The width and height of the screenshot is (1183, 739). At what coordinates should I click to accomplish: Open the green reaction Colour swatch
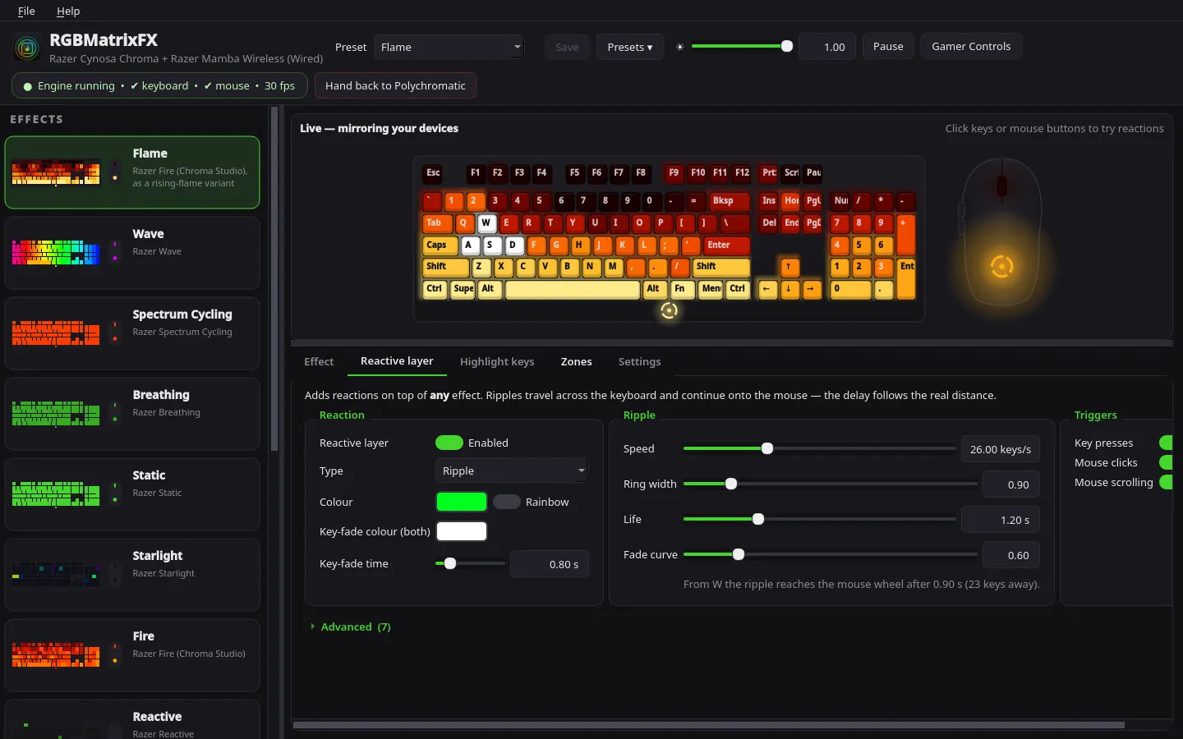click(x=462, y=502)
